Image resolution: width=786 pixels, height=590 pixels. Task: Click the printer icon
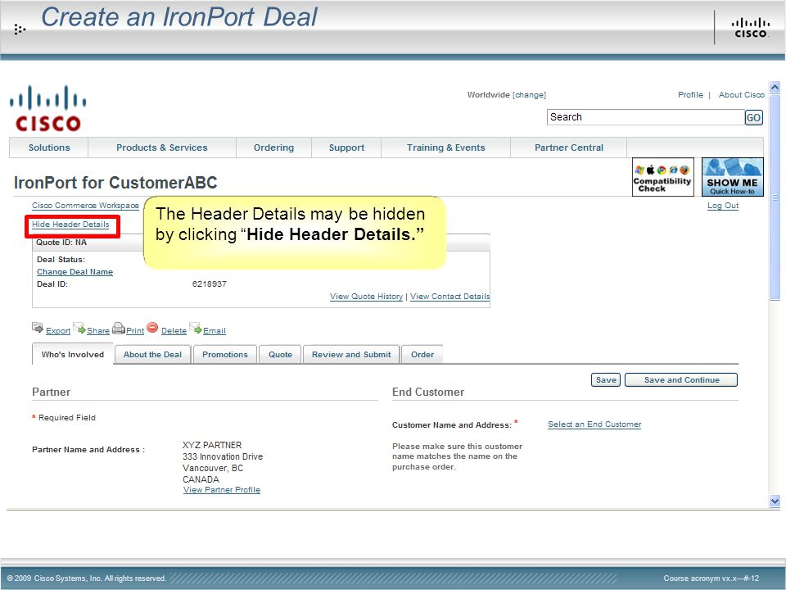coord(118,329)
